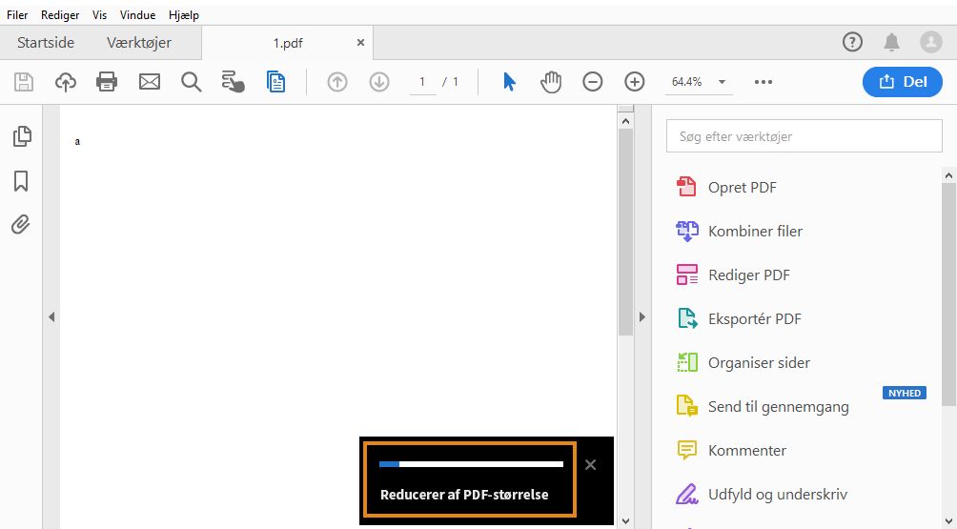This screenshot has width=957, height=529.
Task: Upload file to cloud icon
Action: click(x=66, y=82)
